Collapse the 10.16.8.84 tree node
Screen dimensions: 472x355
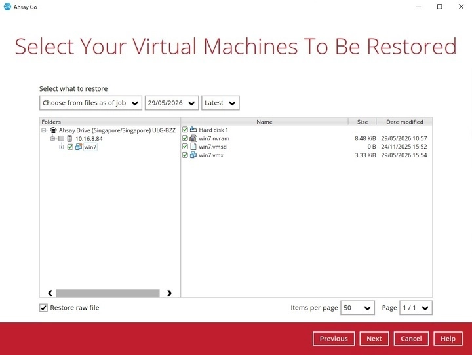click(52, 139)
